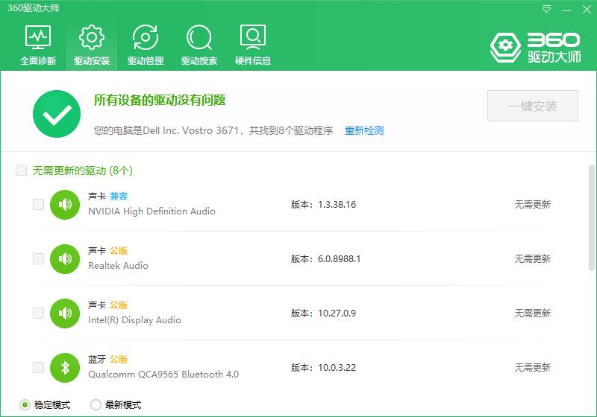597x417 pixels.
Task: Open the 全面诊断 diagnostics tab
Action: [x=38, y=45]
